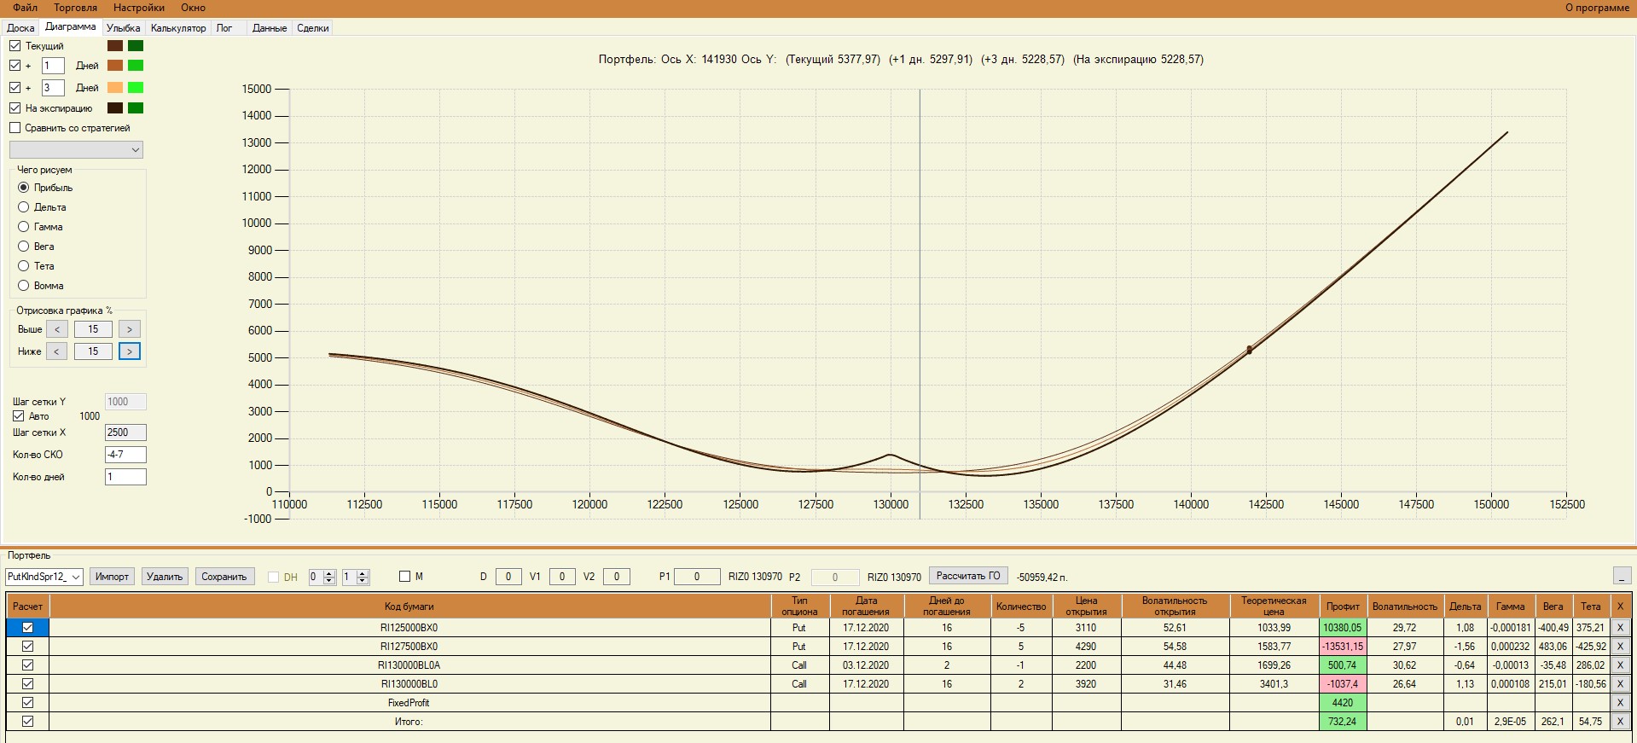Increment the second DH stepper showing 1
1637x743 pixels.
363,573
